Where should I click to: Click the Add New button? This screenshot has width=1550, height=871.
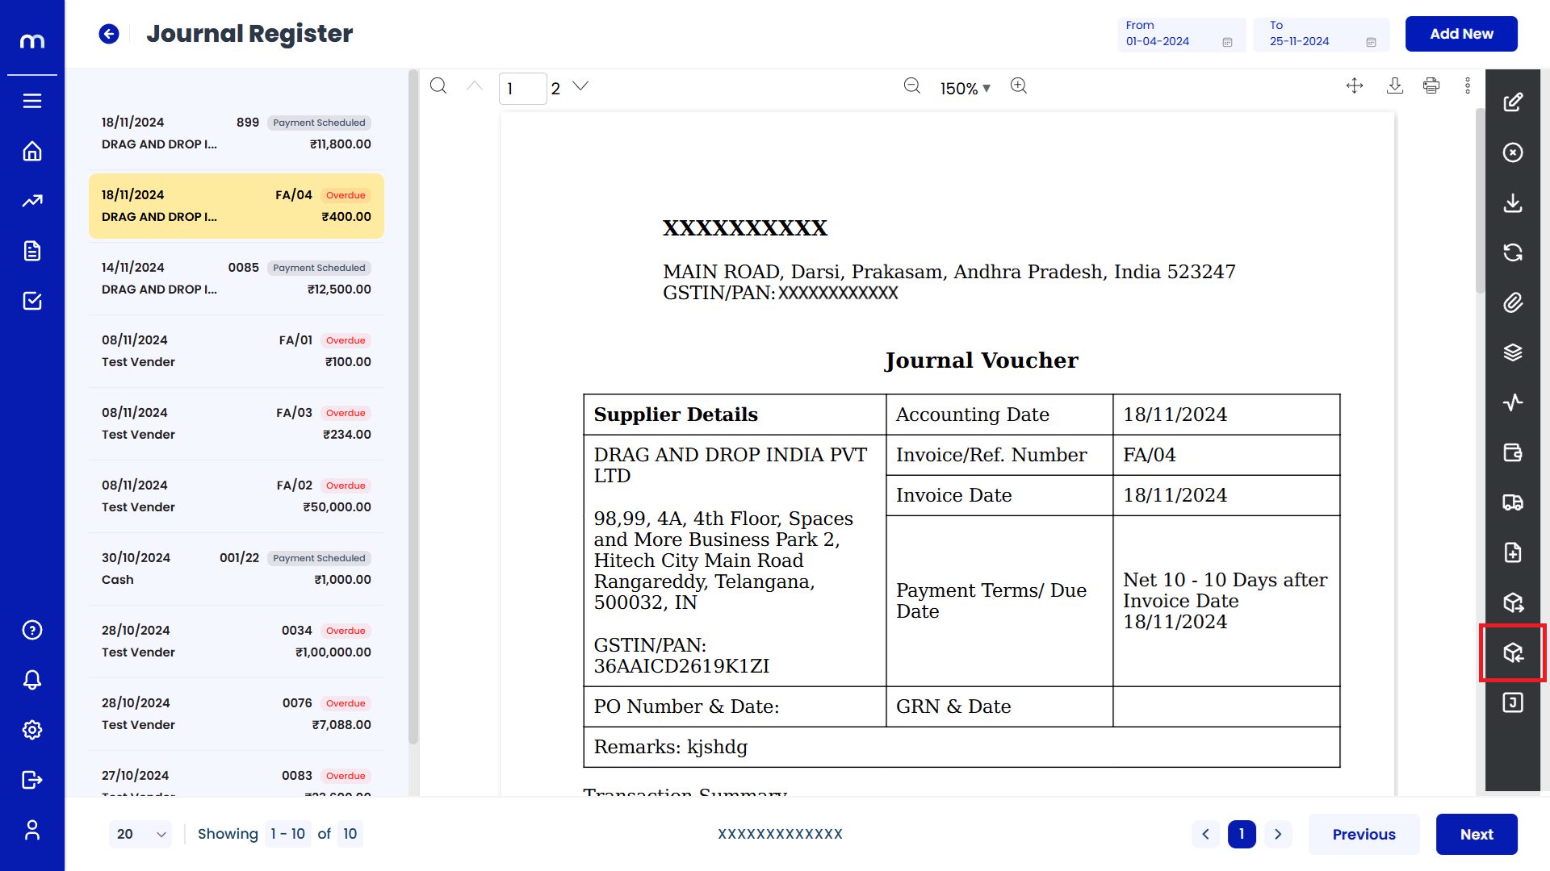[1461, 34]
